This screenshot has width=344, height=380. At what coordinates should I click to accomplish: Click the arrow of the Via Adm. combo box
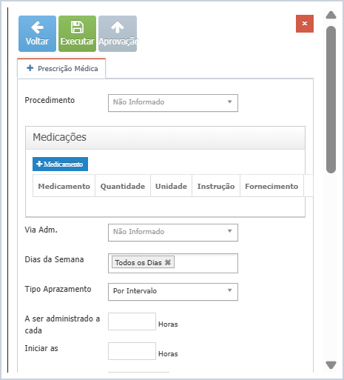coord(229,231)
